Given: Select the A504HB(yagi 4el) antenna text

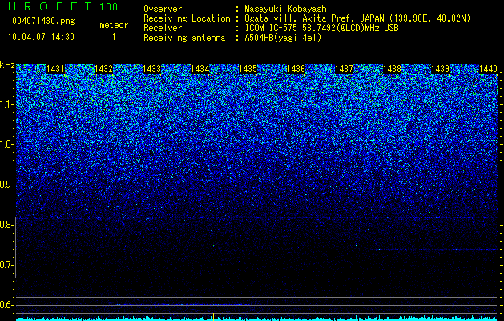Looking at the screenshot, I should tap(283, 38).
